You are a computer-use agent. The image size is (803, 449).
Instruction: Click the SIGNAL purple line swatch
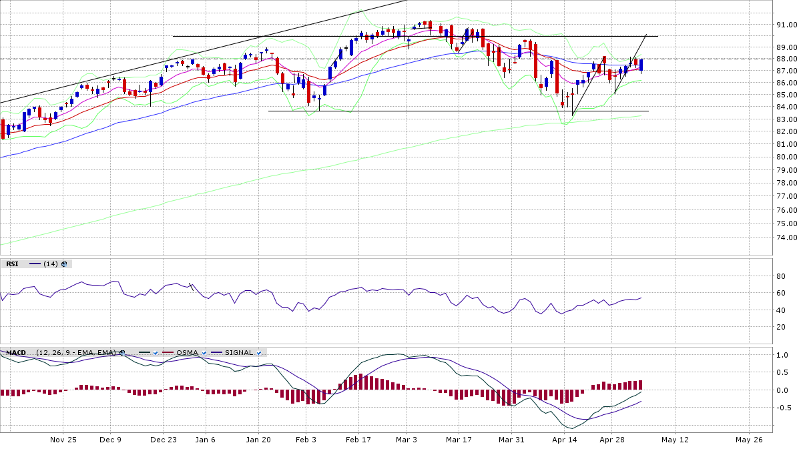pos(217,352)
